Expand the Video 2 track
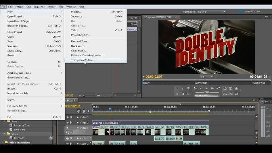 (78, 122)
